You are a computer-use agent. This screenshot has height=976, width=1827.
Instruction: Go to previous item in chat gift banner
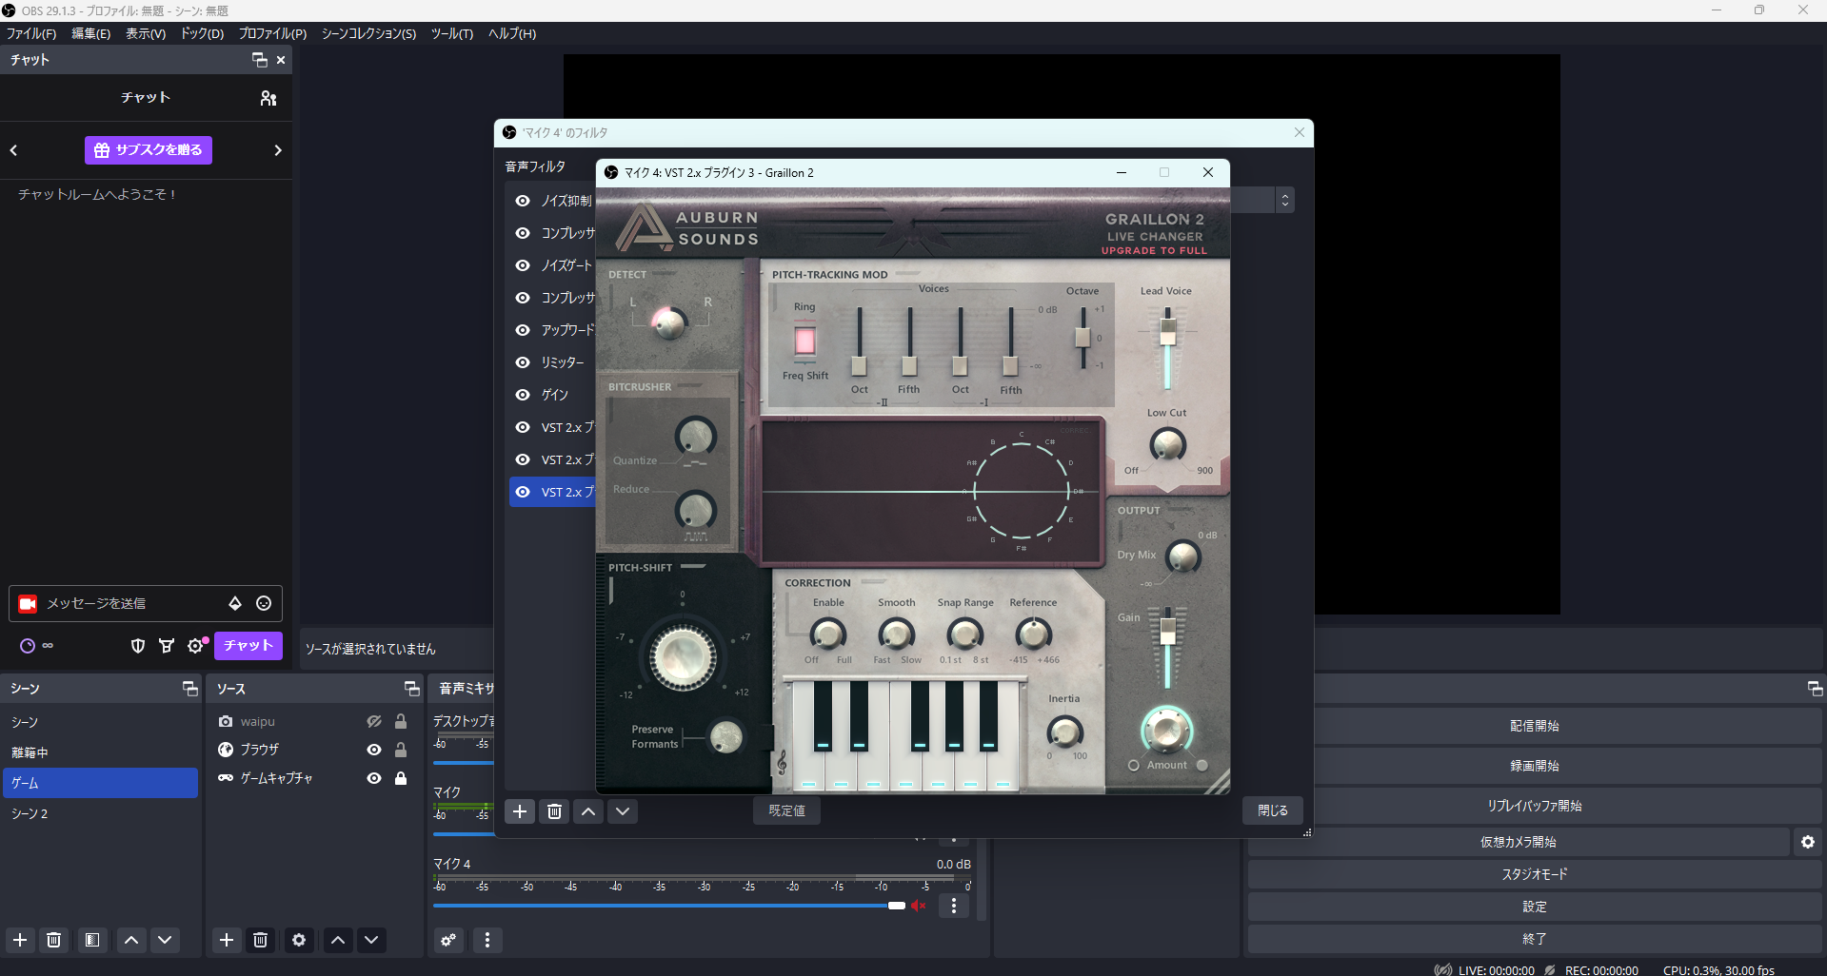click(x=14, y=150)
